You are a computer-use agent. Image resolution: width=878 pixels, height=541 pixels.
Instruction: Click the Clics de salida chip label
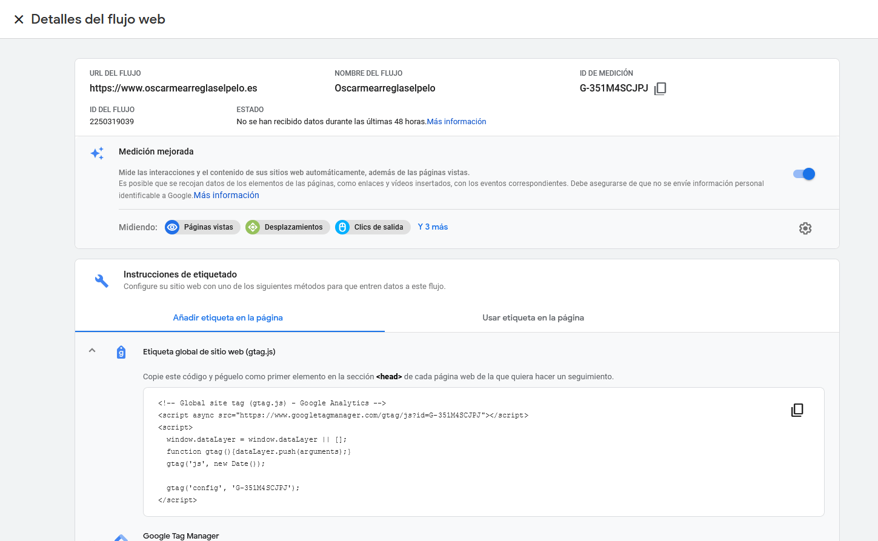coord(379,227)
